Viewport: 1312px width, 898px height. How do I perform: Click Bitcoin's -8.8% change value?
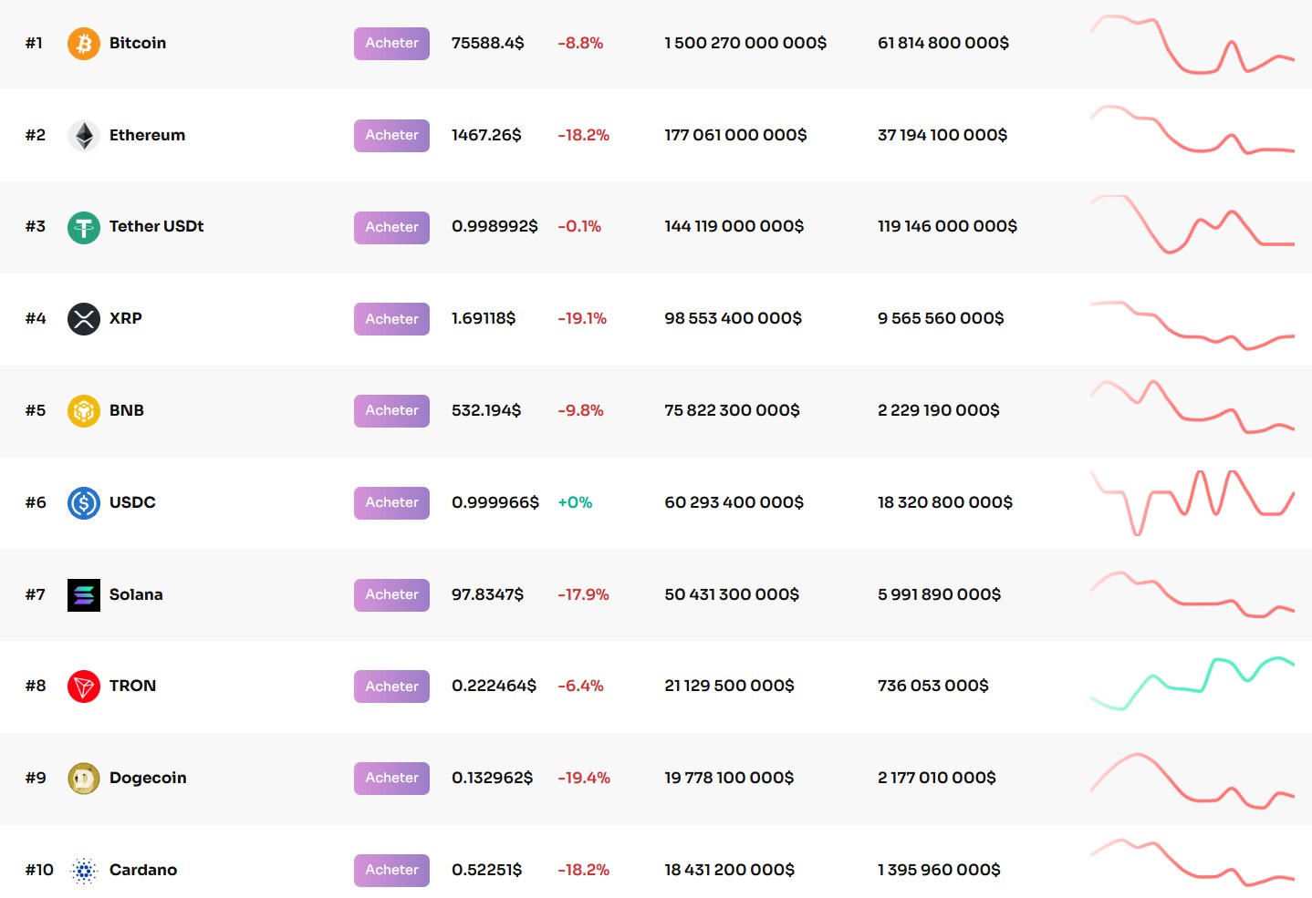pos(580,43)
